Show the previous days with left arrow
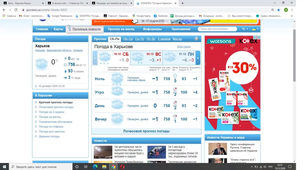This screenshot has width=303, height=170. (95, 58)
